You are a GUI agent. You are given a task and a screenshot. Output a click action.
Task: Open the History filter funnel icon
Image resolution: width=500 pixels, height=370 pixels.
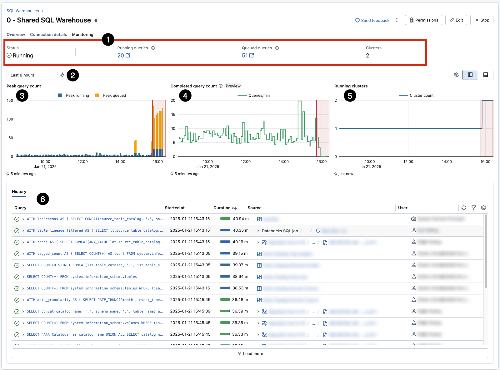pos(474,208)
